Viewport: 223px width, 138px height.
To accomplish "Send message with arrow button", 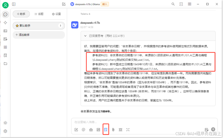I will point(213,129).
